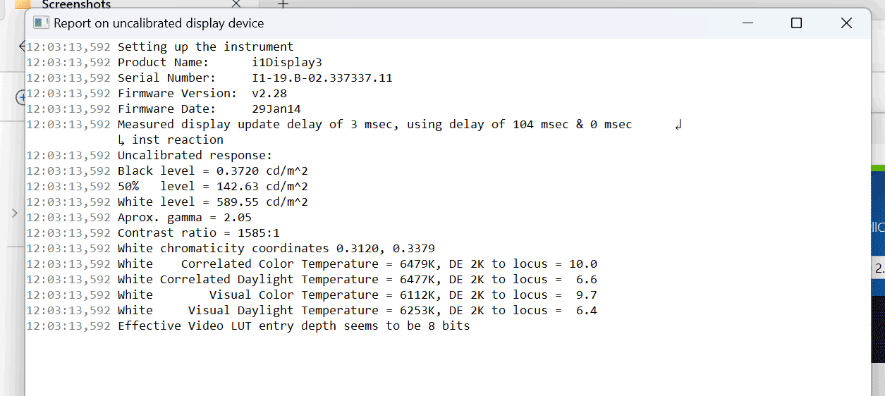885x396 pixels.
Task: Select the Product Name i1Display3 line
Action: pos(219,63)
